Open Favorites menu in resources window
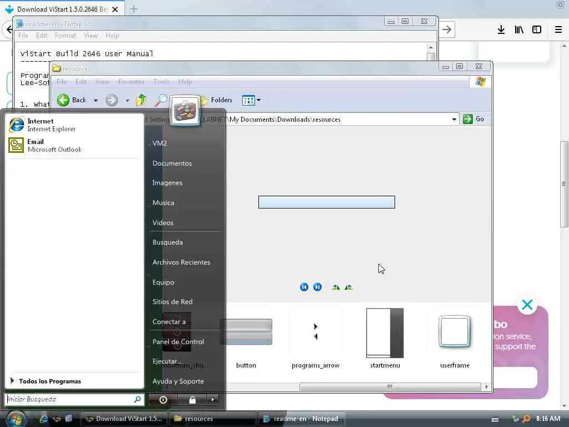Image resolution: width=569 pixels, height=427 pixels. (131, 82)
